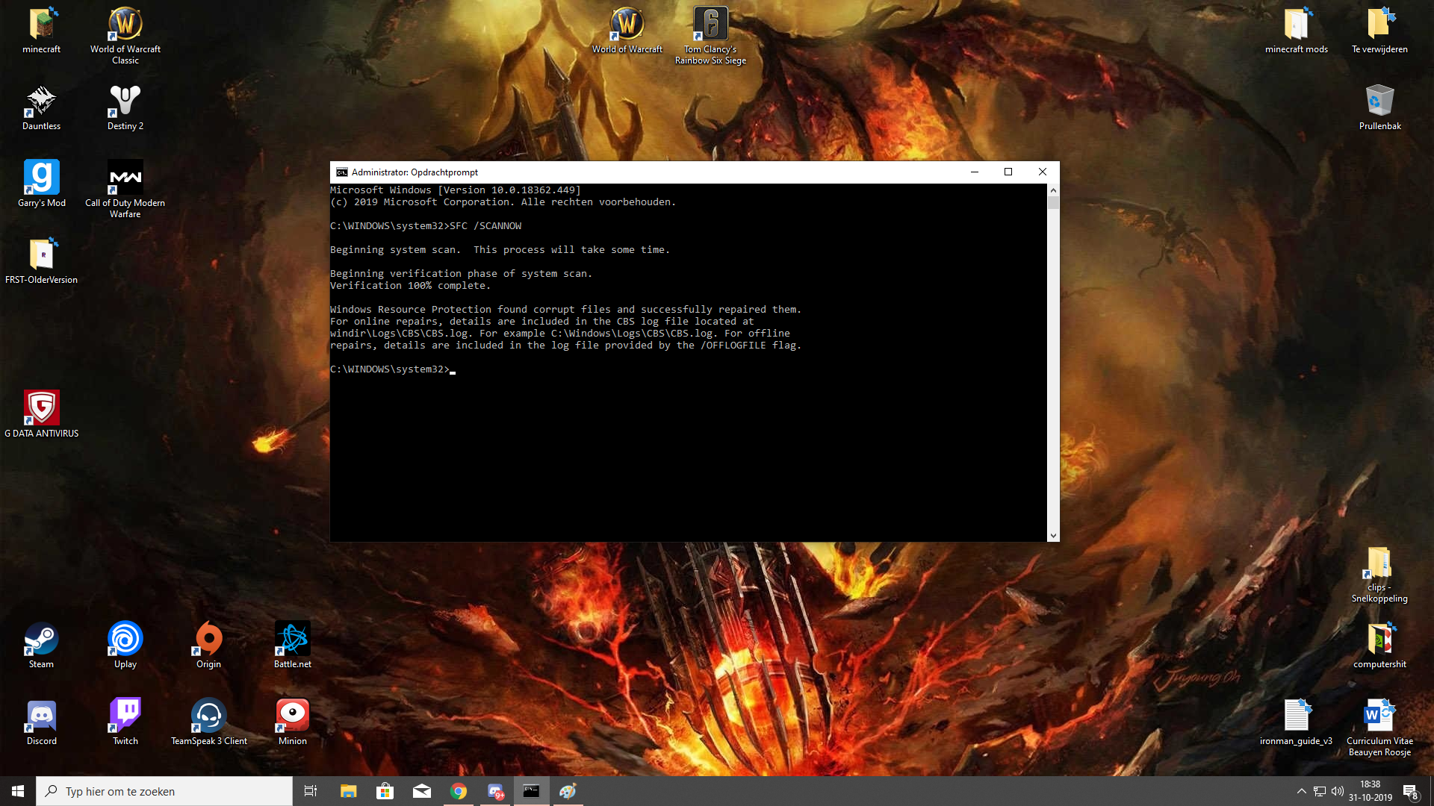The image size is (1434, 806).
Task: Open the notification action center
Action: [x=1410, y=791]
